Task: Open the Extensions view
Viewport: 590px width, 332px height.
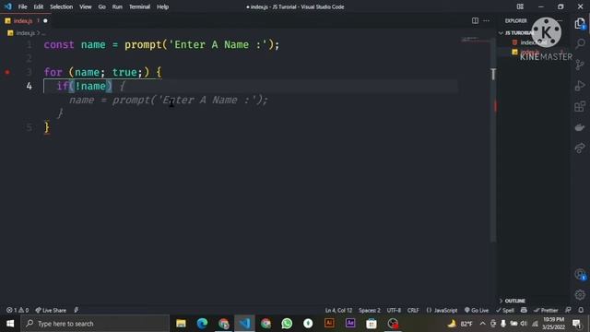Action: 580,107
